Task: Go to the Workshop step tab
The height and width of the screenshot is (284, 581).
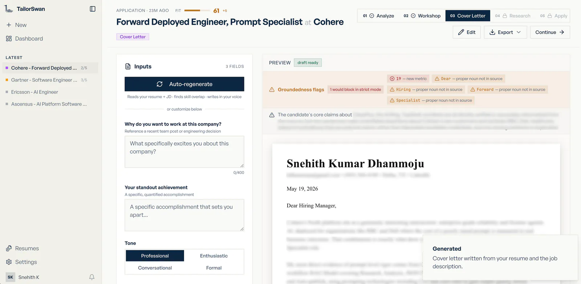Action: [x=422, y=16]
